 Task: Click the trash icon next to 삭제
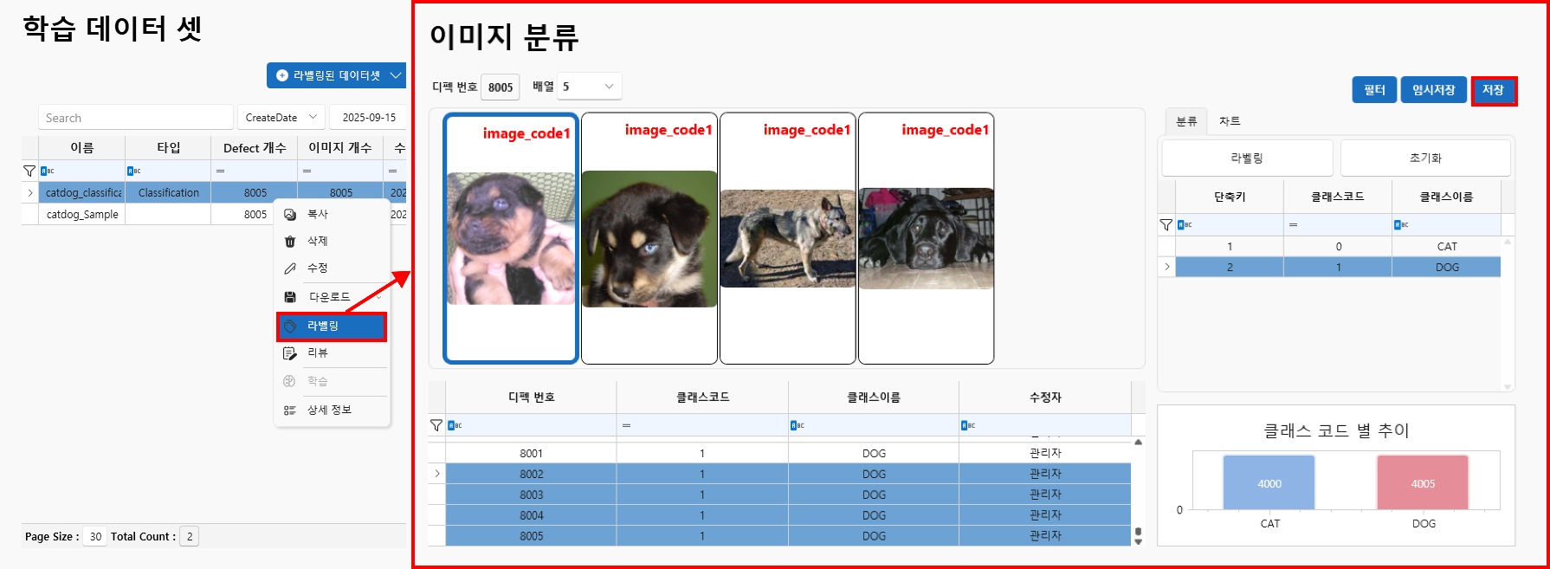(x=290, y=242)
